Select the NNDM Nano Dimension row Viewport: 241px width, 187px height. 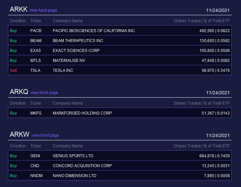(120, 175)
